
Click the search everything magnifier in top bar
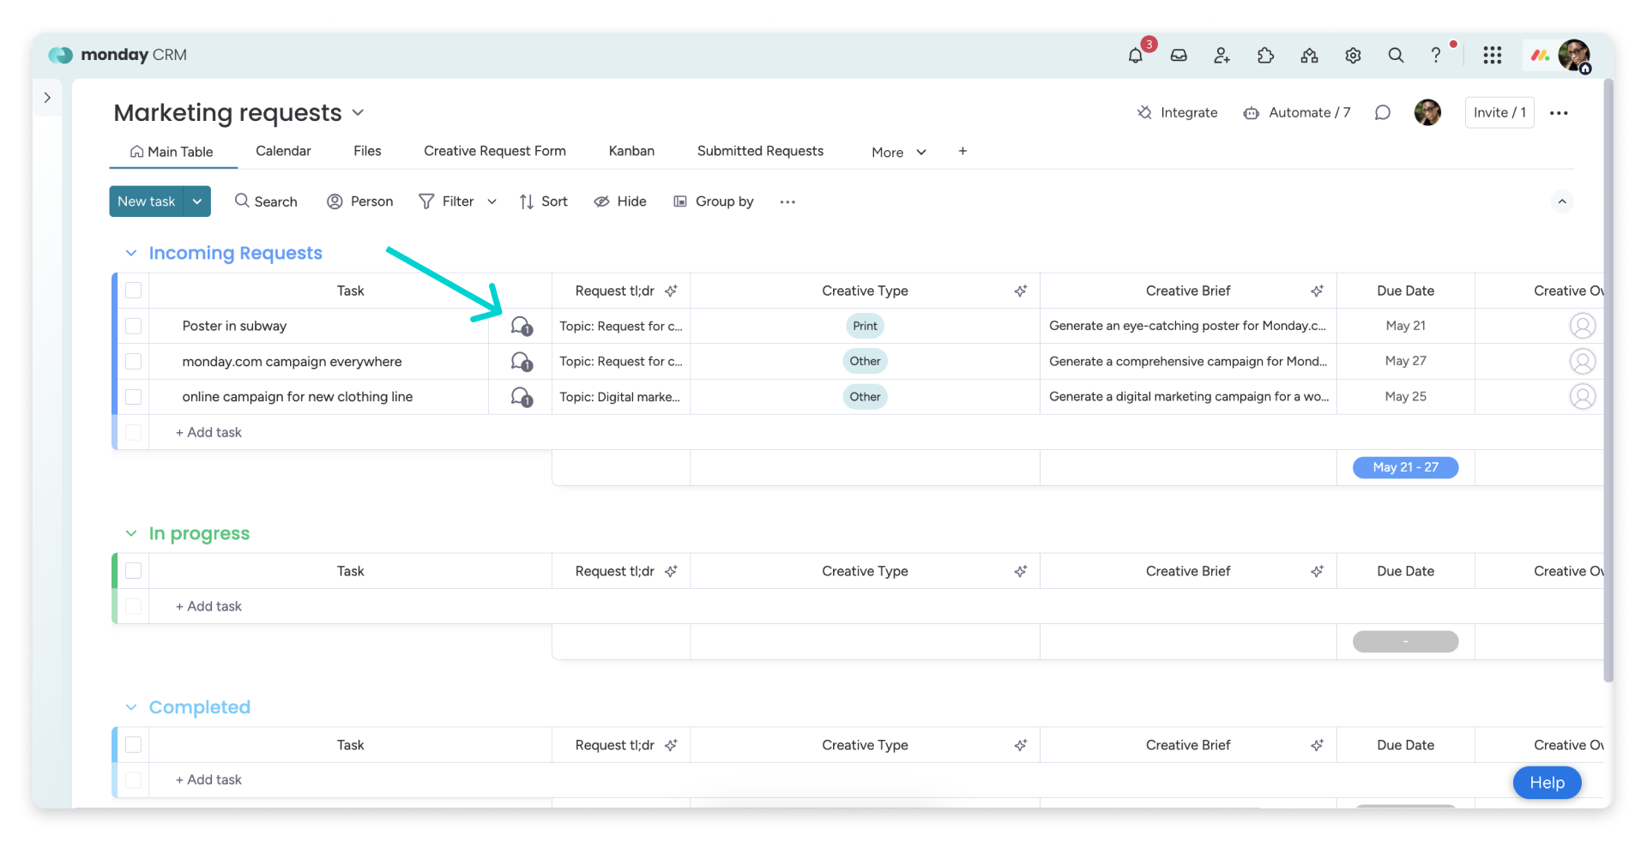[x=1396, y=56]
